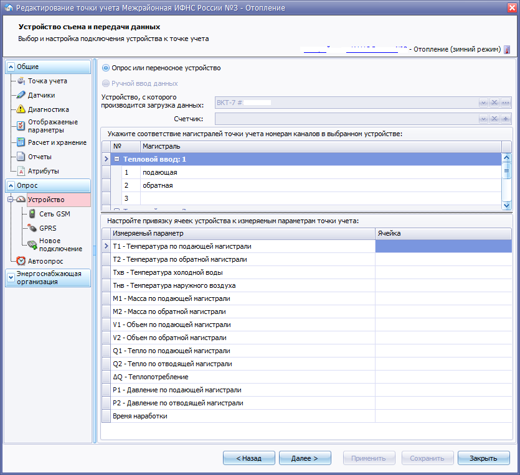Open the Датчики page
The width and height of the screenshot is (520, 475).
(x=42, y=95)
